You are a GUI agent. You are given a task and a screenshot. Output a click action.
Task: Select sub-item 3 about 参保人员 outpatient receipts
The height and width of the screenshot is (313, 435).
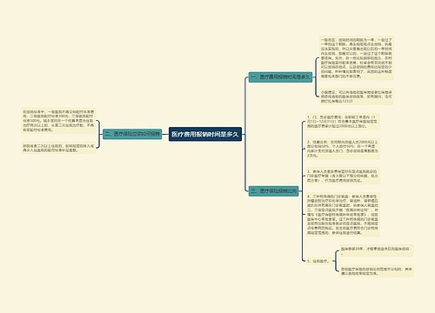tap(343, 176)
